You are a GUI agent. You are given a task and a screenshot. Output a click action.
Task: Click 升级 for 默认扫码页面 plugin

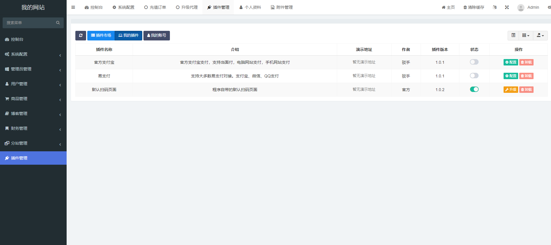pyautogui.click(x=511, y=90)
